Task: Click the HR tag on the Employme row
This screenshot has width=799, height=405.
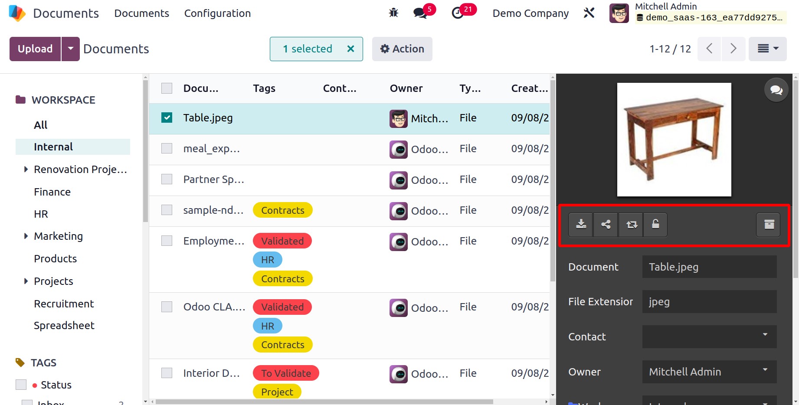Action: pos(268,260)
